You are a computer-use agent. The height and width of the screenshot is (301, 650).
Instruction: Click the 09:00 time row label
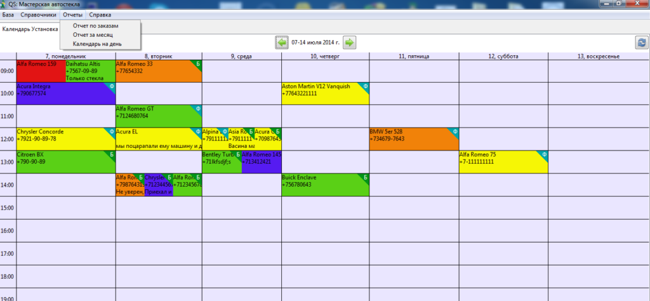8,71
